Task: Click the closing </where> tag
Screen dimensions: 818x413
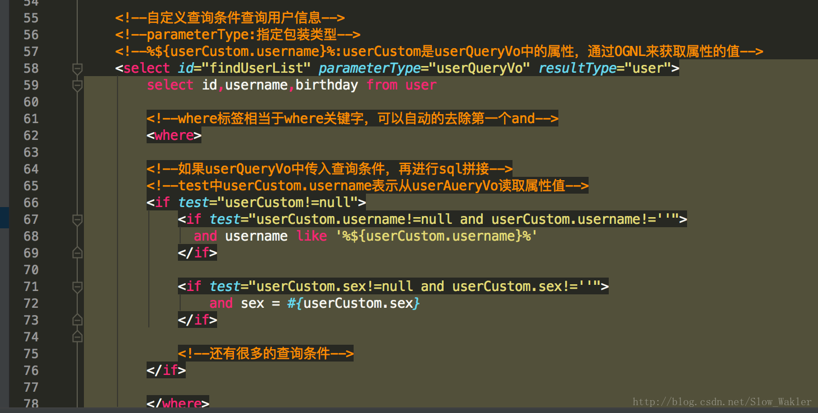Action: coord(178,403)
